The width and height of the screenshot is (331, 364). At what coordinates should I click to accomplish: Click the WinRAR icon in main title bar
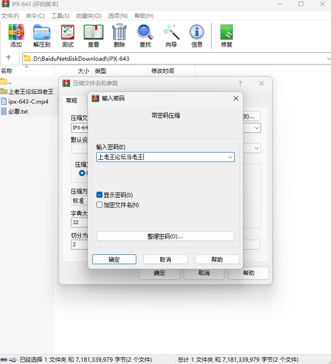(6, 4)
